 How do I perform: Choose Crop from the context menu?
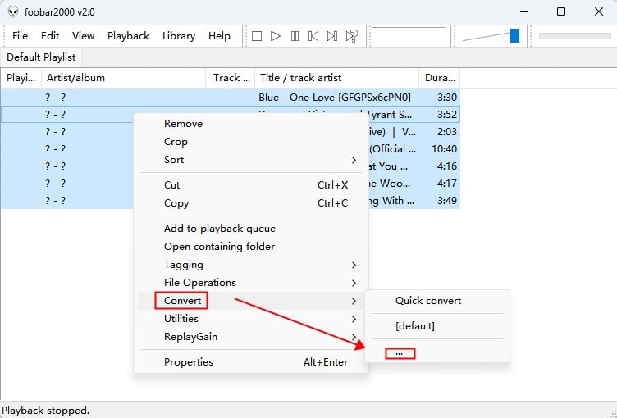pyautogui.click(x=250, y=142)
